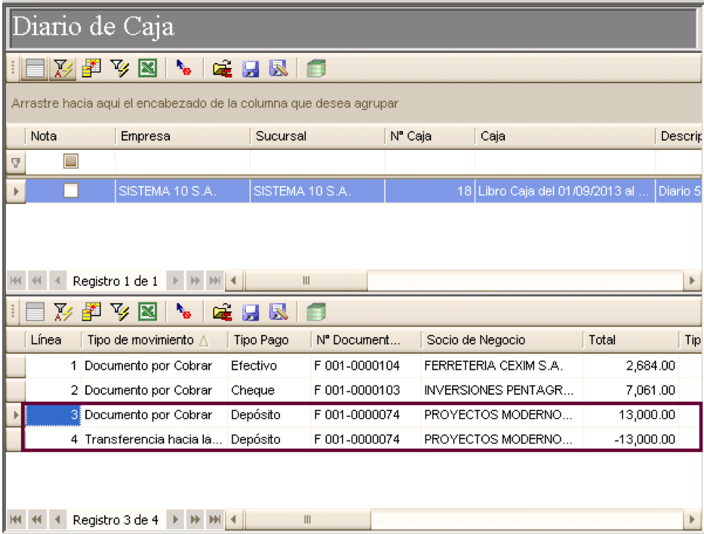
Task: Click row indicator arrow for line 3
Action: (16, 415)
